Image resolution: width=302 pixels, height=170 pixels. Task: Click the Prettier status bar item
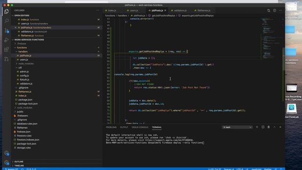point(268,169)
